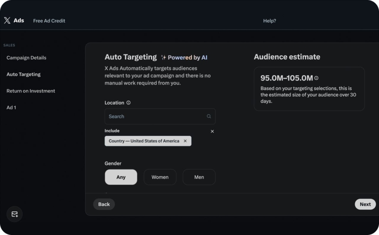Open the Help? link
Viewport: 379px width, 235px height.
pos(269,21)
